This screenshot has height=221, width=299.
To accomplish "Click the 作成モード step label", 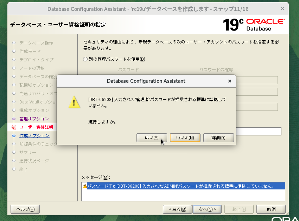I will click(x=30, y=51).
